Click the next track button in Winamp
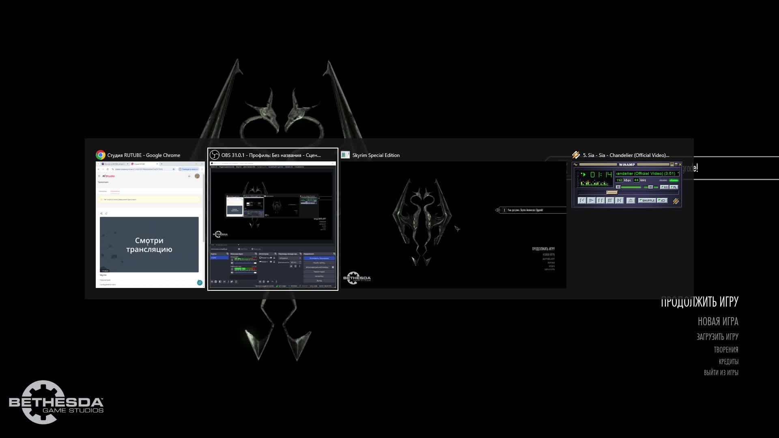Image resolution: width=779 pixels, height=438 pixels. click(x=620, y=201)
